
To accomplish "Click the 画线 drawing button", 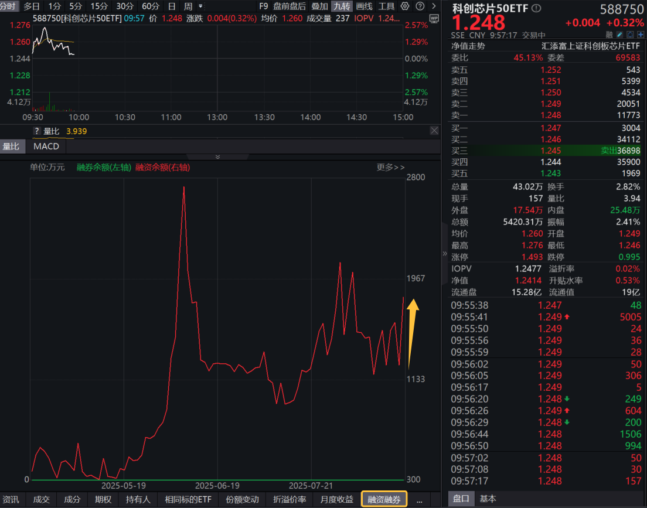I will click(x=364, y=6).
